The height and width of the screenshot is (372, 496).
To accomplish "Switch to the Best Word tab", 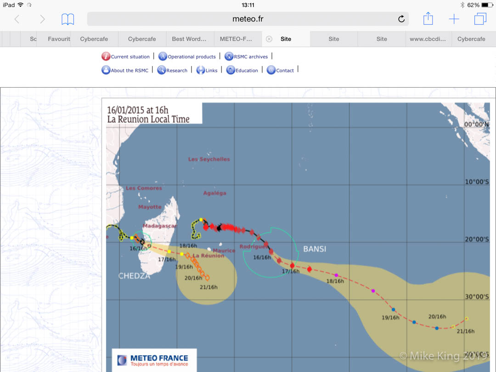I will pyautogui.click(x=189, y=39).
